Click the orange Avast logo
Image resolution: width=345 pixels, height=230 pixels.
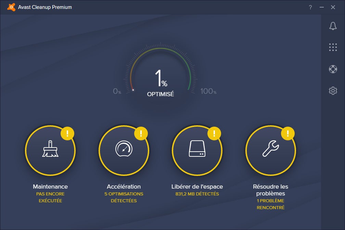coord(11,7)
